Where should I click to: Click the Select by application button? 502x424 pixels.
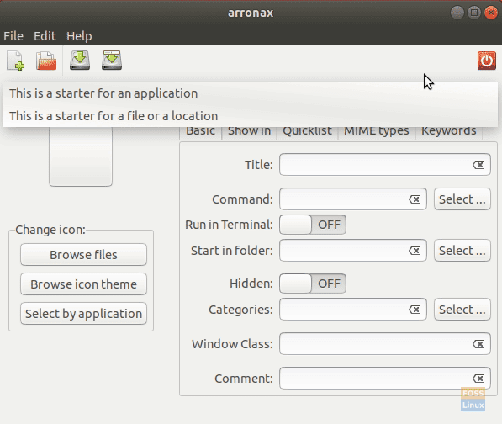(83, 314)
